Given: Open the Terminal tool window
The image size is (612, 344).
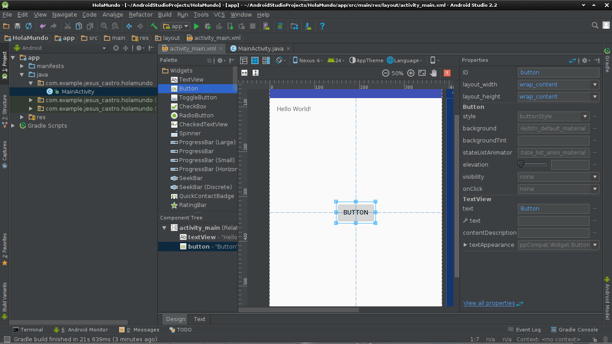Looking at the screenshot, I should click(28, 330).
